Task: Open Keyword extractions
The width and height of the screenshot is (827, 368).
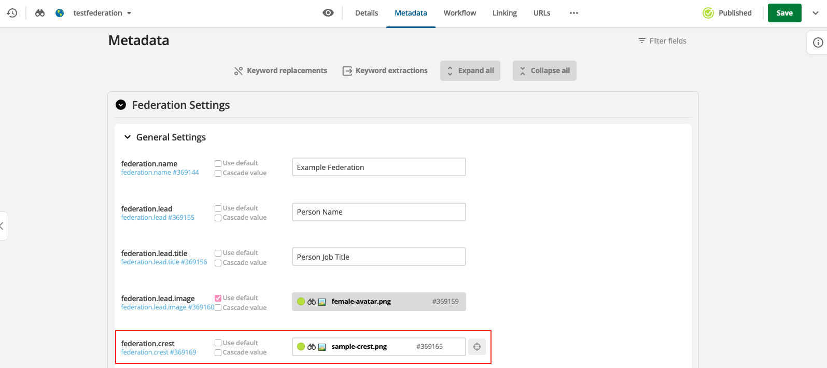Action: click(385, 70)
